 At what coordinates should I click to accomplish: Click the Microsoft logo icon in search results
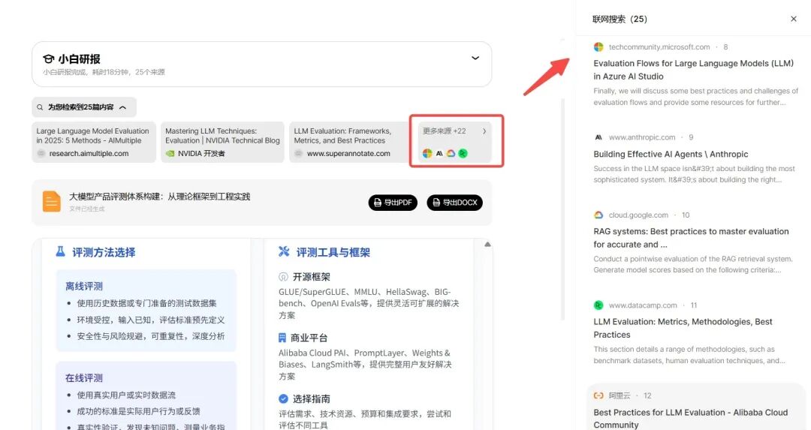tap(598, 47)
